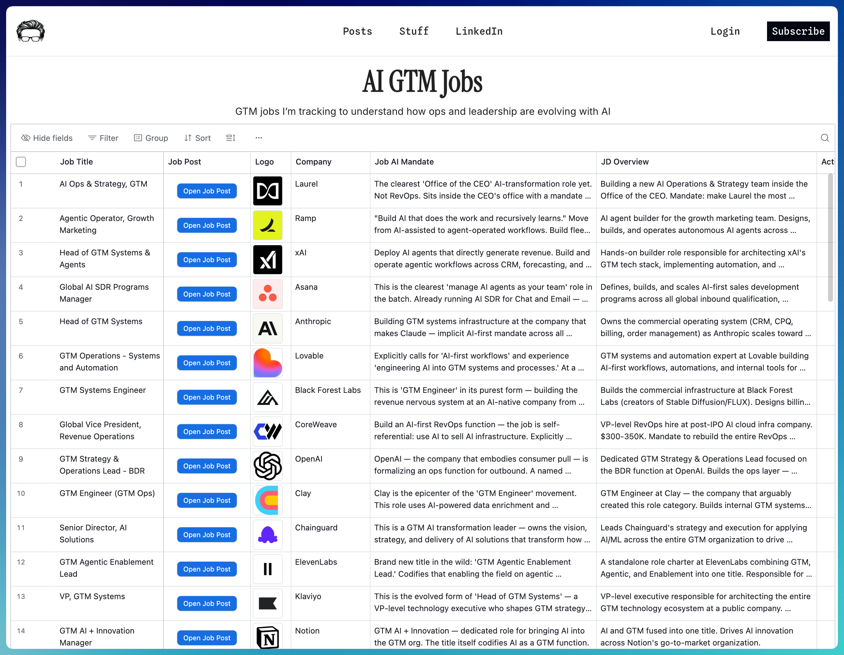
Task: Click the row height icon in toolbar
Action: tap(231, 138)
